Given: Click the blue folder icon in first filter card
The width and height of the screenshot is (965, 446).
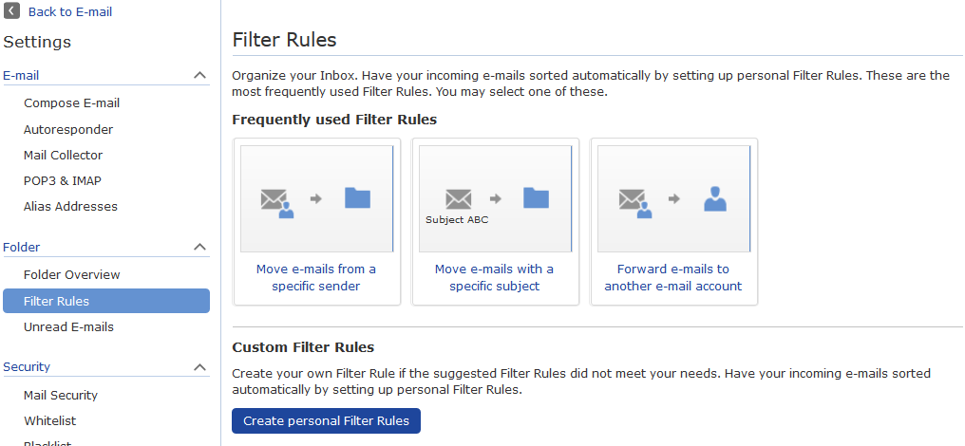Looking at the screenshot, I should point(357,198).
